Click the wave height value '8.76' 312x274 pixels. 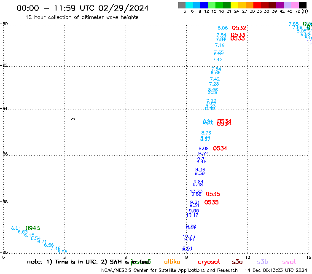click(206, 133)
